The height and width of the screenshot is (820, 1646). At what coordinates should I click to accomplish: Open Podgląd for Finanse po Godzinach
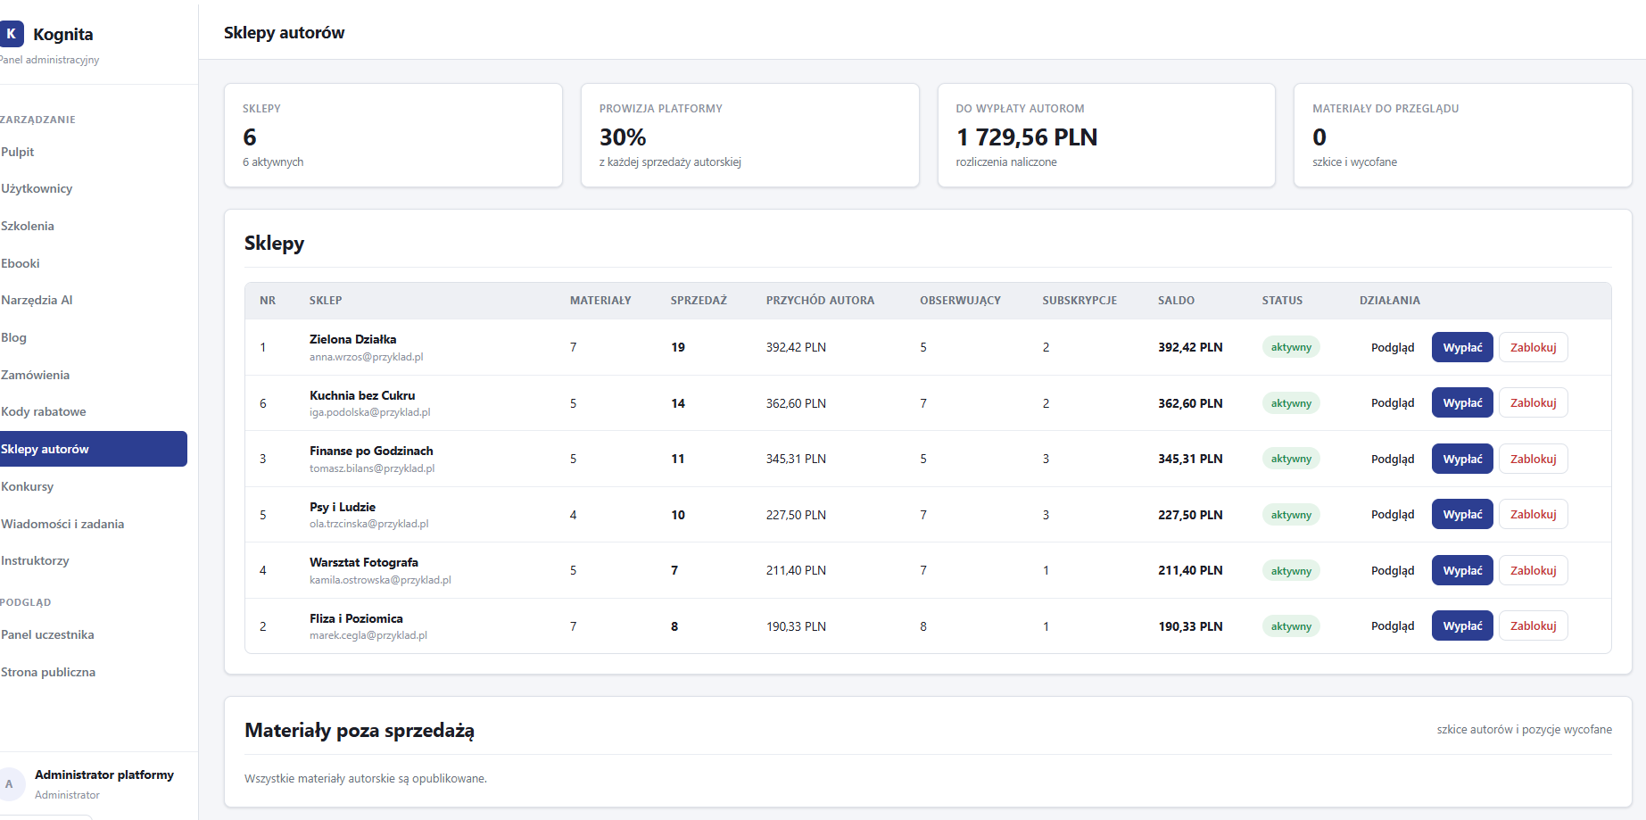[x=1393, y=459]
